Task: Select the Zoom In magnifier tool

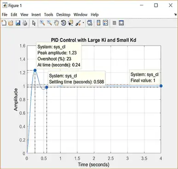Action: coord(42,23)
